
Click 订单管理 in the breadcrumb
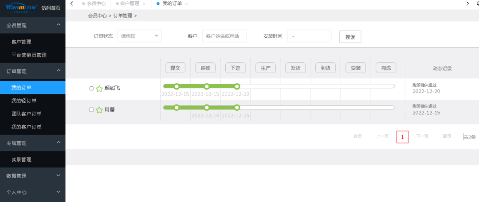tap(123, 16)
